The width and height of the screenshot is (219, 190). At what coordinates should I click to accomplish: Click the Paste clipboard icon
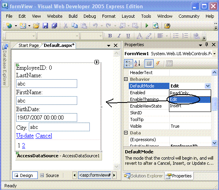[x=84, y=26]
